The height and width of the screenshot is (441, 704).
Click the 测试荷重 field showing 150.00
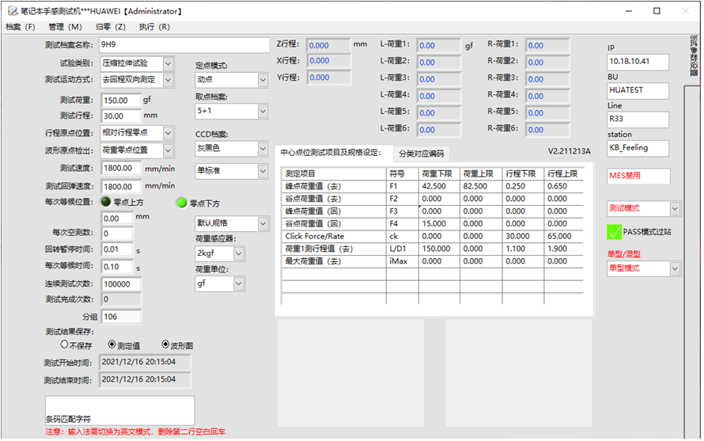click(x=120, y=101)
